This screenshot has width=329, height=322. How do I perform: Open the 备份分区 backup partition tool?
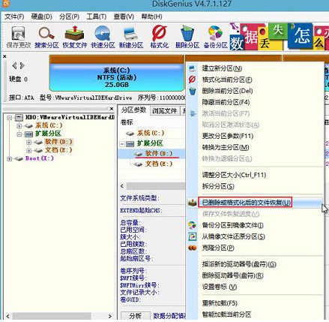pyautogui.click(x=216, y=37)
